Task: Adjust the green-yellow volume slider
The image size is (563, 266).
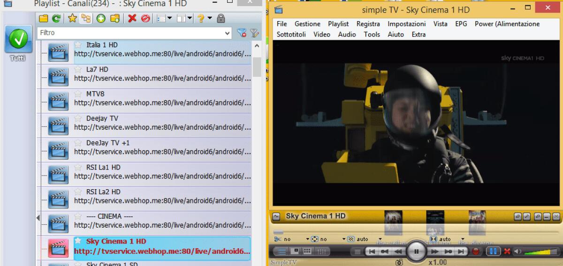Action: coord(540,251)
